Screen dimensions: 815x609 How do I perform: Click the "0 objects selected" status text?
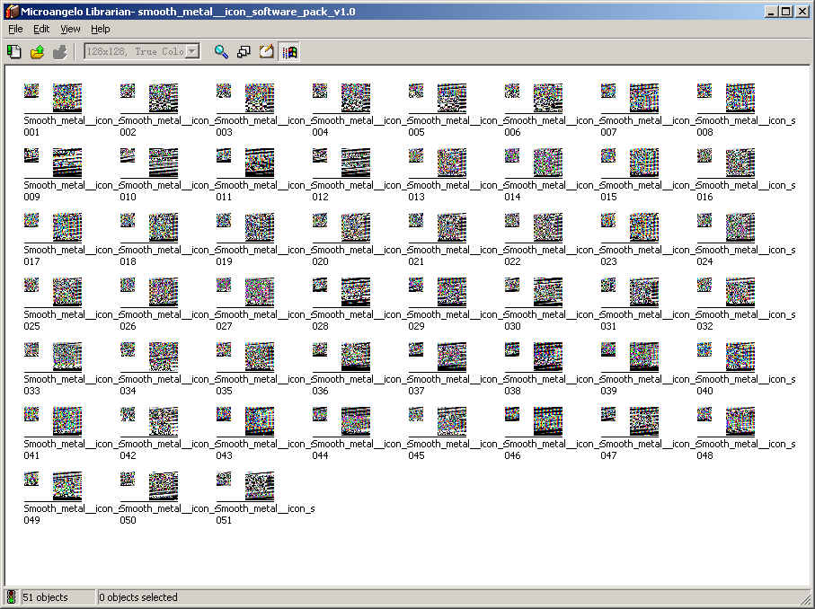click(138, 597)
